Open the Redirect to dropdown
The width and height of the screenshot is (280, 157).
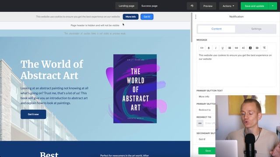206,110
